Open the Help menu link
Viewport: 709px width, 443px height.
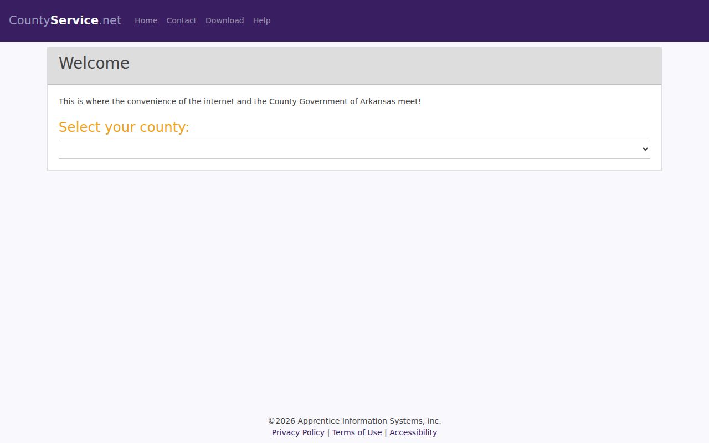262,20
